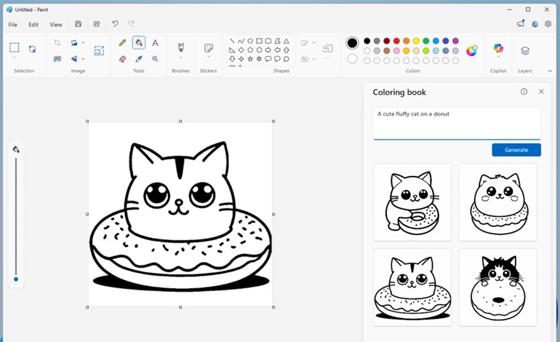Select the primary Color 1 circle

[352, 43]
